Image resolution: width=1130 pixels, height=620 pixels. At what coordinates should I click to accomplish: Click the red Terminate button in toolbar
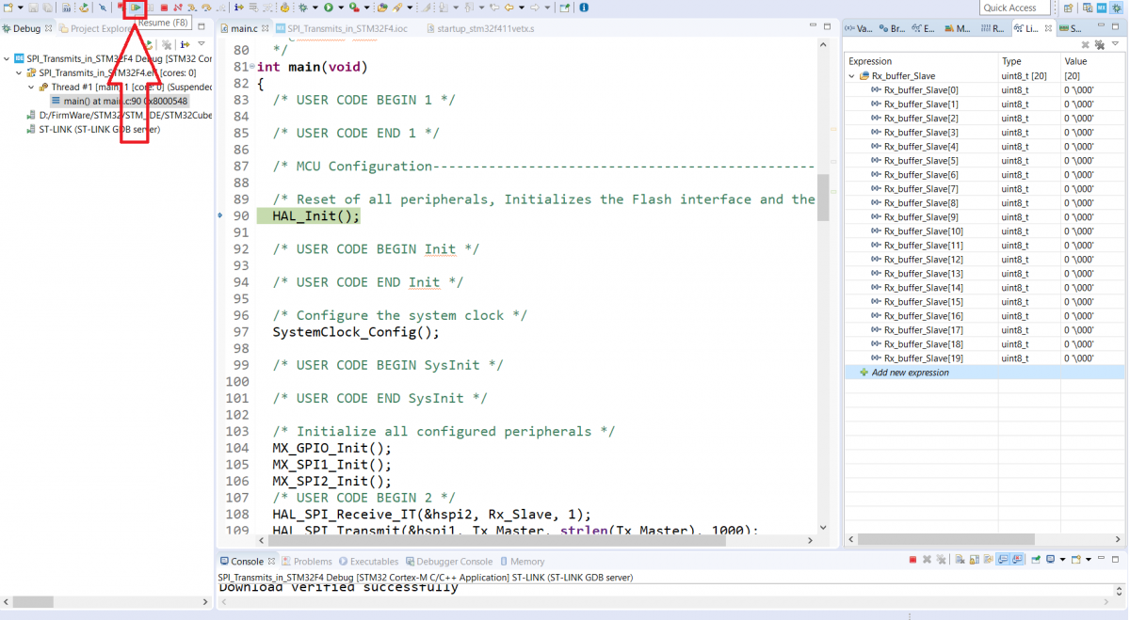[164, 8]
